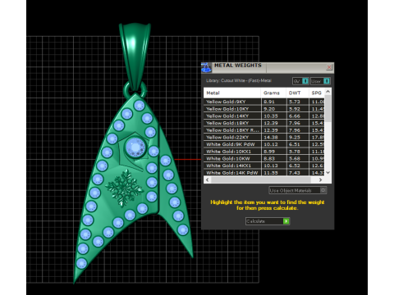Click scroll down arrow in metal list
Screen dimensions: 394x295
tap(328, 173)
